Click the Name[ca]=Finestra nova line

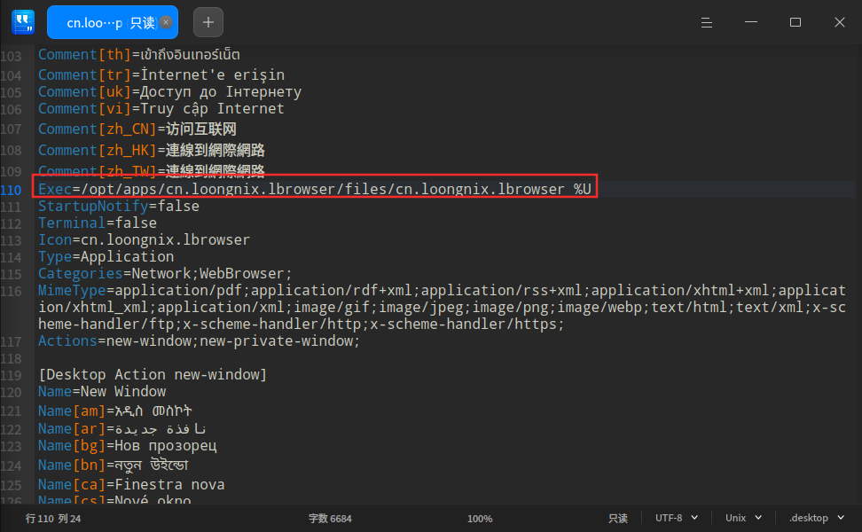131,485
